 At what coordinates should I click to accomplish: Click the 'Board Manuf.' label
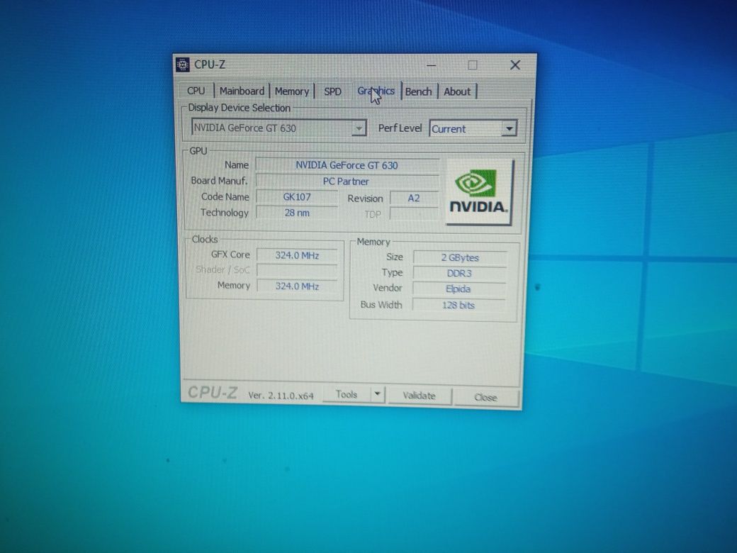tap(219, 181)
